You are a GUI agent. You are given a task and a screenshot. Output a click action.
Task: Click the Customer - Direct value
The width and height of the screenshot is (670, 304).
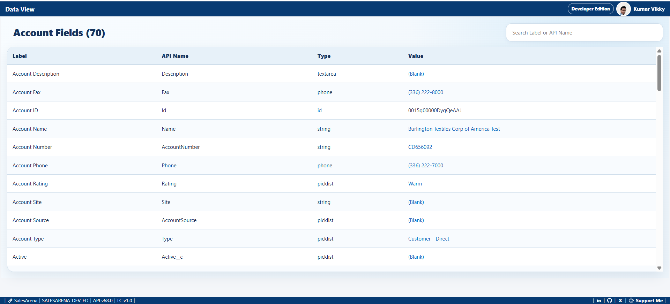pyautogui.click(x=429, y=239)
